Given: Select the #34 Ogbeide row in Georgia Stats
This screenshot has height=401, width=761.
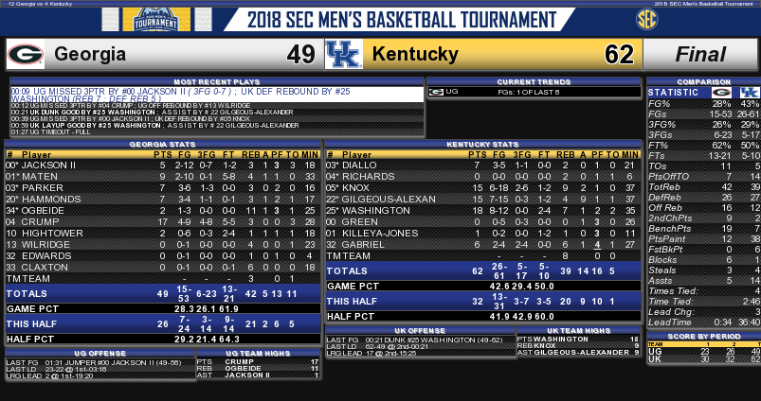Looking at the screenshot, I should [x=163, y=210].
